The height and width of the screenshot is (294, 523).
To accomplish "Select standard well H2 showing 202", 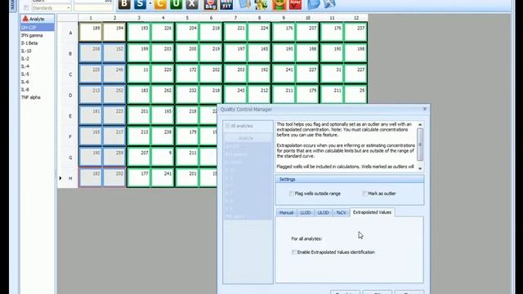I will point(114,178).
